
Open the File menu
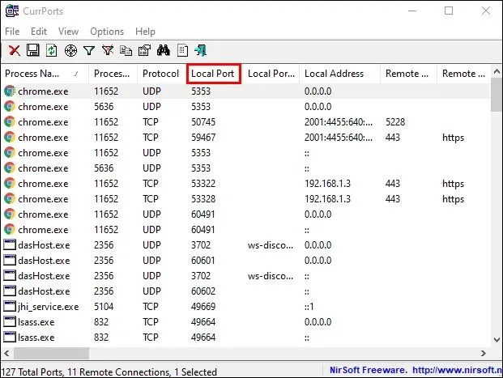13,31
